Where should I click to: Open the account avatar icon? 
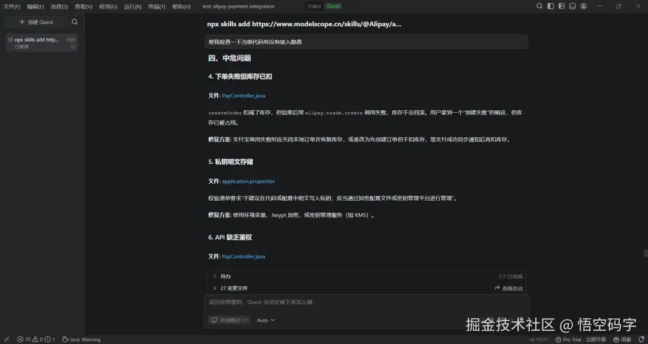(x=584, y=6)
